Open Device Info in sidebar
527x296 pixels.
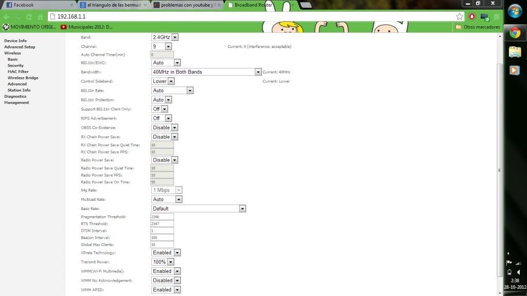(15, 41)
